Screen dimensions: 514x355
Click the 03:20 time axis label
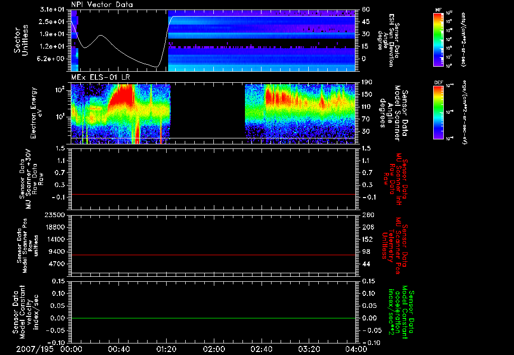pos(309,349)
